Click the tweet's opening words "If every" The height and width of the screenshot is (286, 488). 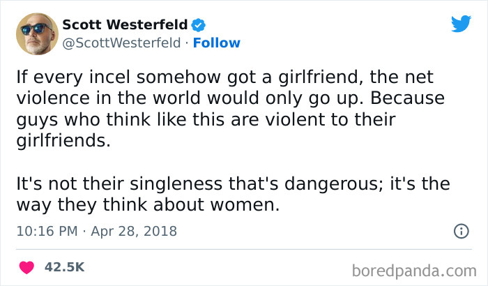42,76
